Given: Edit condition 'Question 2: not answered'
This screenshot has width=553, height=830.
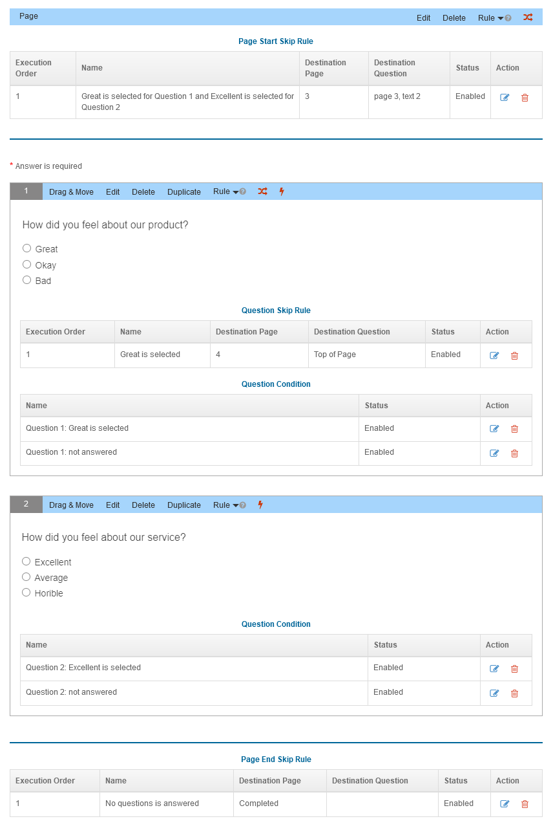Looking at the screenshot, I should coord(494,693).
